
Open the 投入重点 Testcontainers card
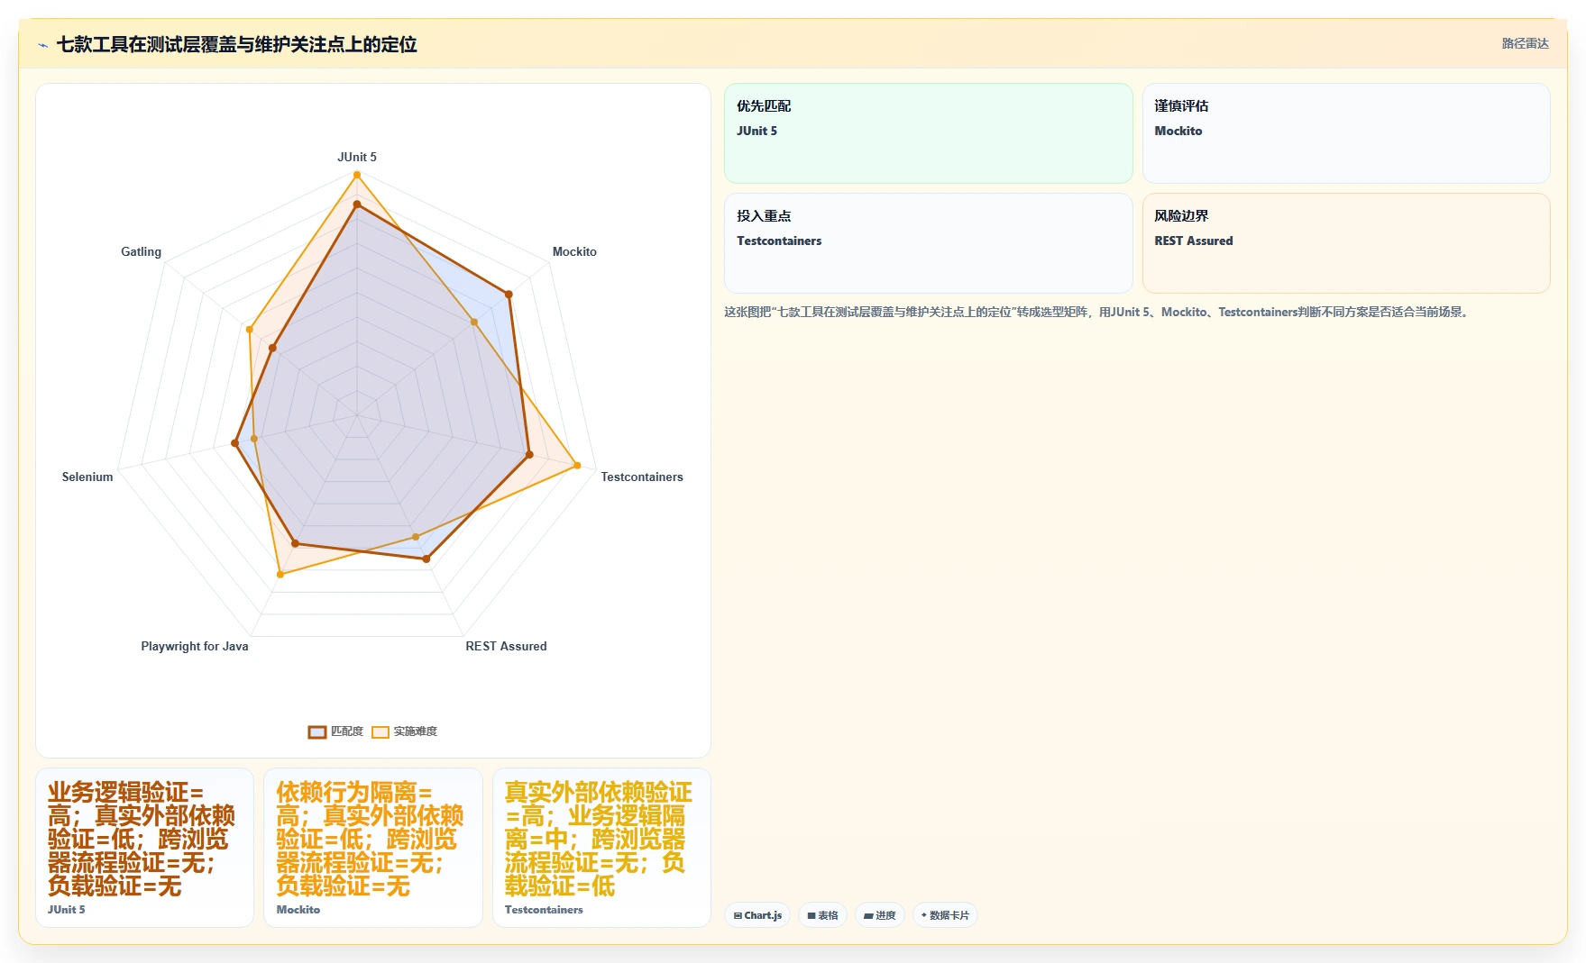click(x=928, y=243)
